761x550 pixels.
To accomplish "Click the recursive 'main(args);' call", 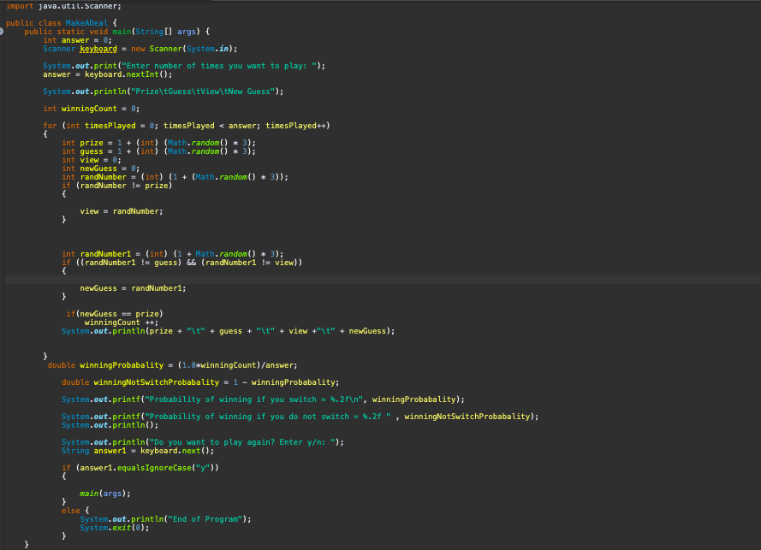I will pyautogui.click(x=104, y=494).
